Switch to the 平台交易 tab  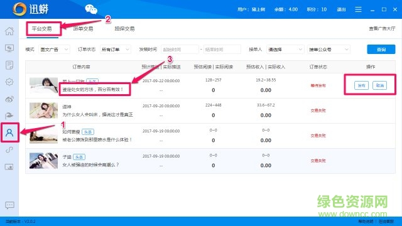tap(42, 29)
